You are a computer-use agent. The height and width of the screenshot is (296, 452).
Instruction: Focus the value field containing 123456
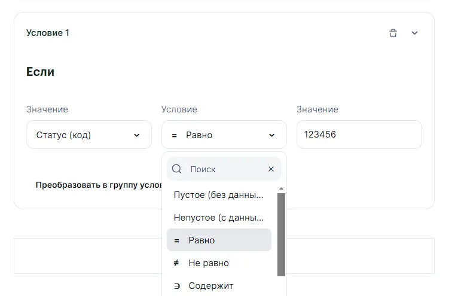(x=359, y=135)
